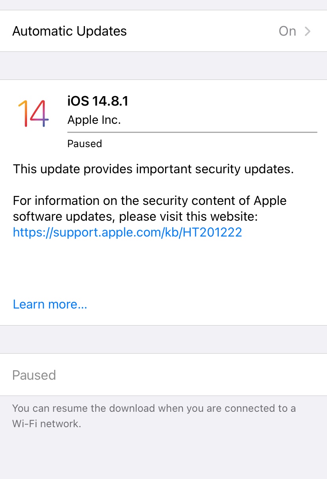This screenshot has width=327, height=479.
Task: Tap grey gap above the Paused row
Action: (163, 339)
